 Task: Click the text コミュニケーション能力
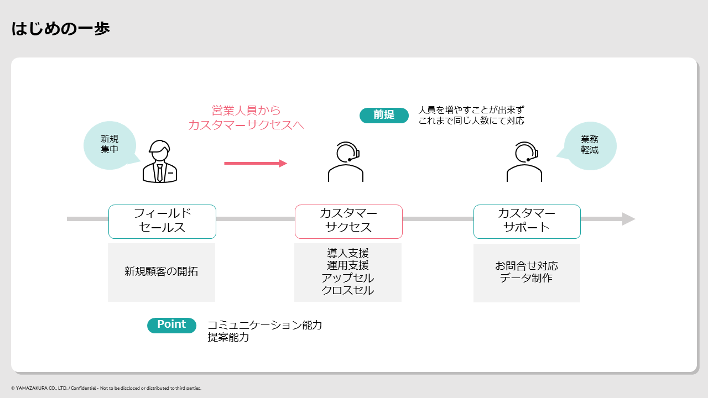[265, 325]
